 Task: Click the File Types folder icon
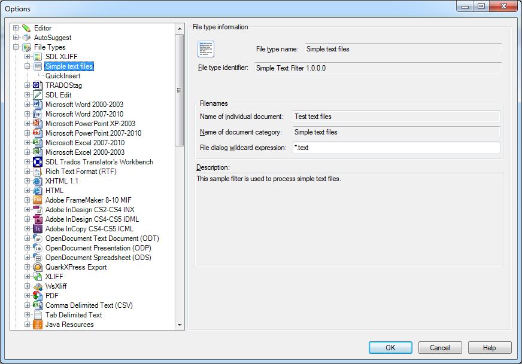pos(26,47)
